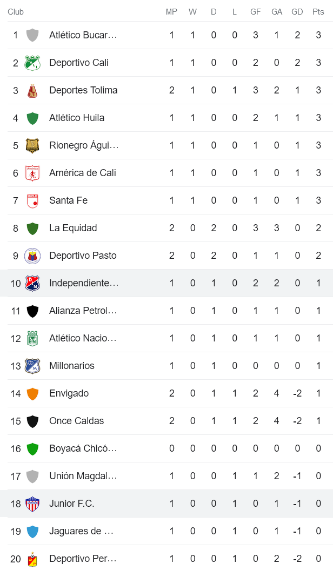Click the América de Cali crest
Viewport: 333px width, 577px height.
tap(32, 173)
